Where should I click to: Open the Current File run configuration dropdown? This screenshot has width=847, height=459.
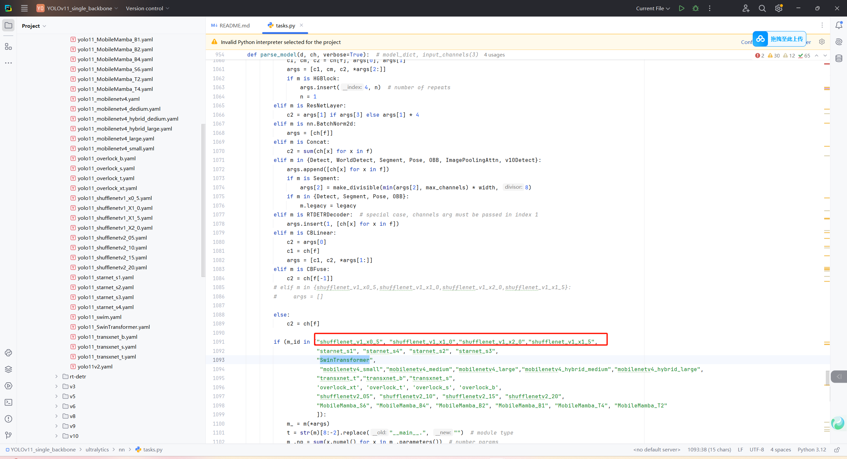[652, 8]
